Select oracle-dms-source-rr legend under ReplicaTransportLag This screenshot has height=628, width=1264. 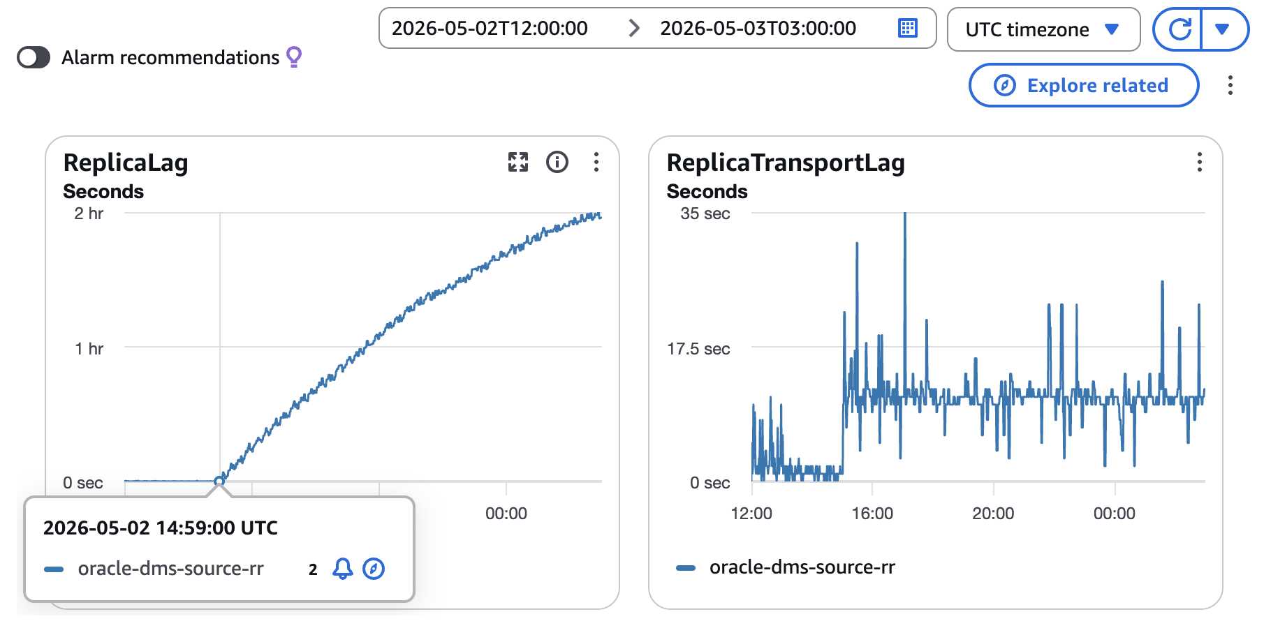click(802, 567)
